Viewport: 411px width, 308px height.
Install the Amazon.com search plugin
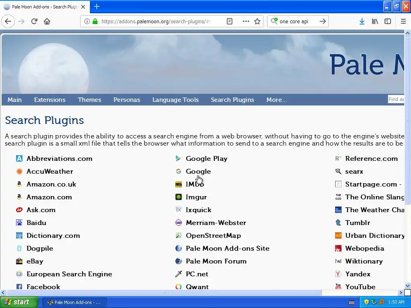point(49,197)
